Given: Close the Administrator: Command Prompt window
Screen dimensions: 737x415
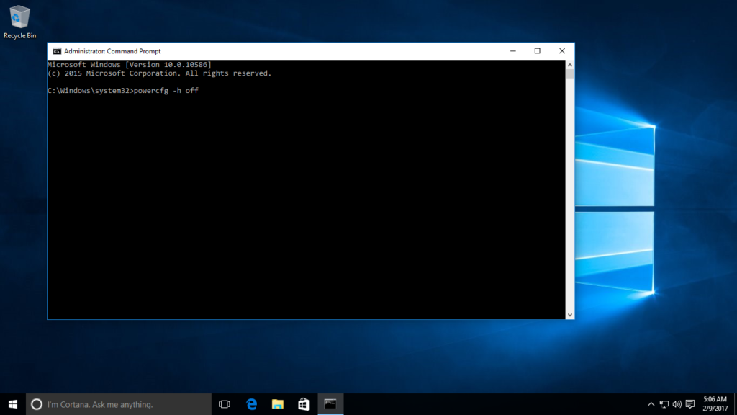Looking at the screenshot, I should point(561,51).
